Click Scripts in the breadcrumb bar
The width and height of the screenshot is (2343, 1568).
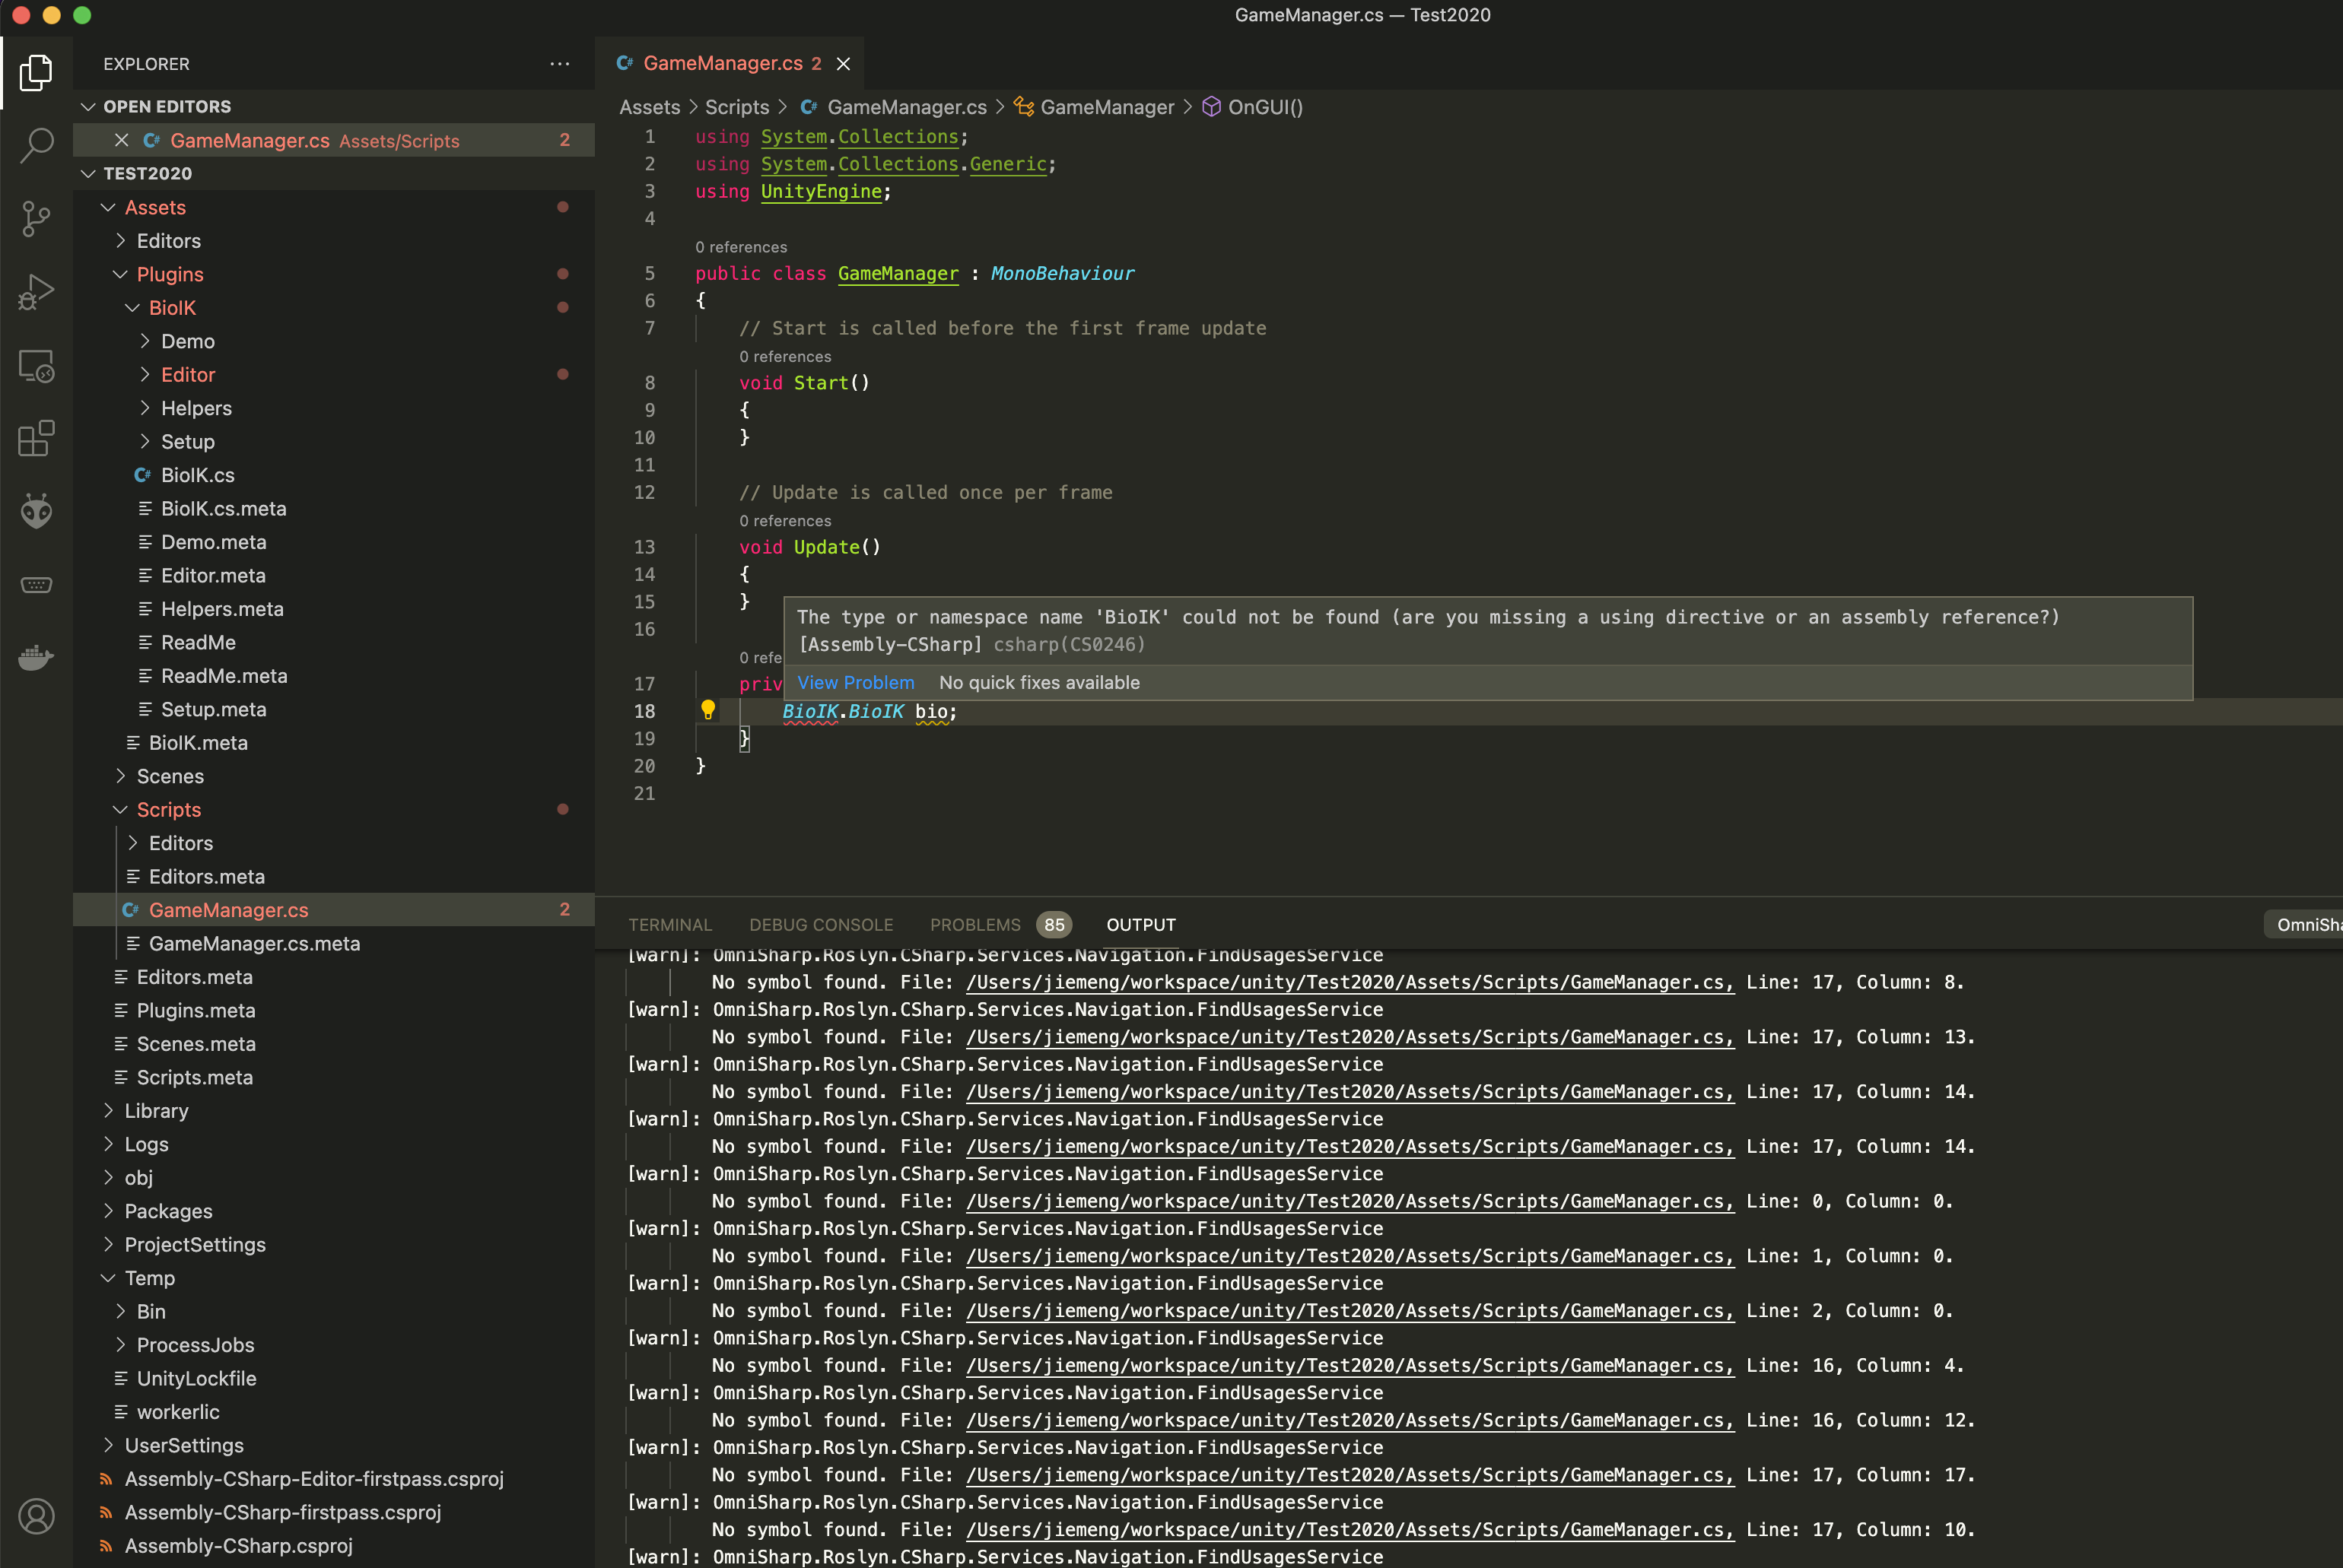(x=737, y=106)
